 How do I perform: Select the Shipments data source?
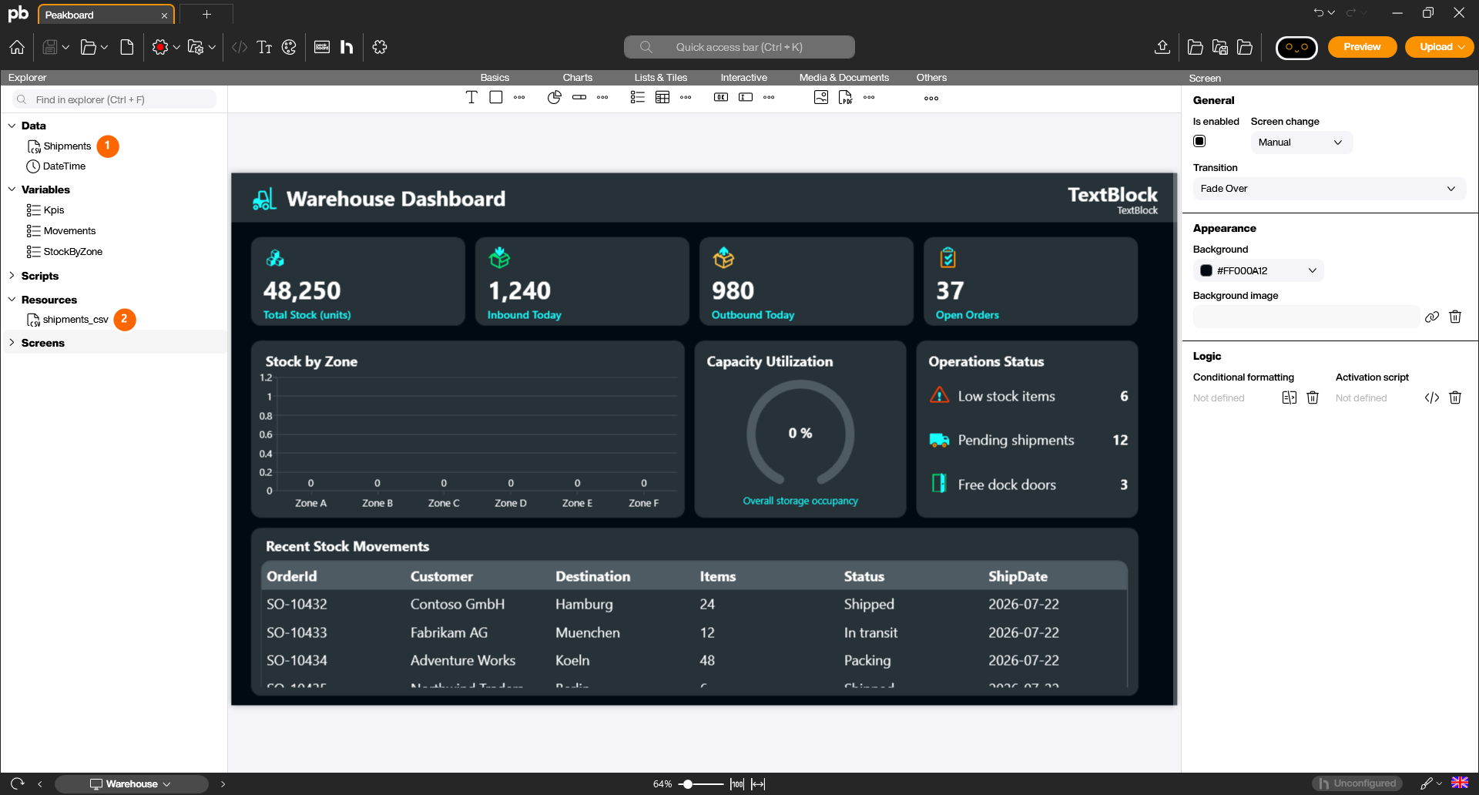click(x=67, y=146)
